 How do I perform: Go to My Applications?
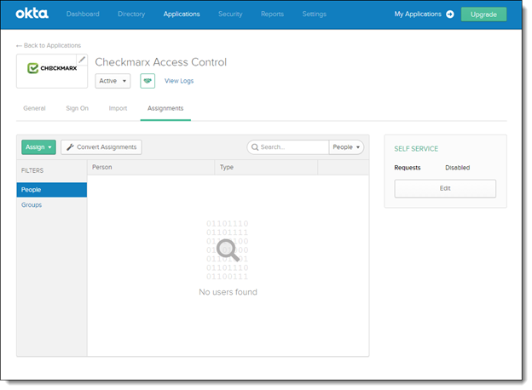[418, 14]
